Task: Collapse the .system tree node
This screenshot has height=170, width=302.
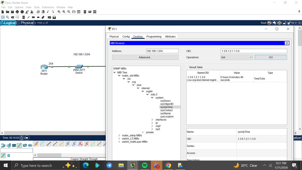Action: click(x=152, y=98)
